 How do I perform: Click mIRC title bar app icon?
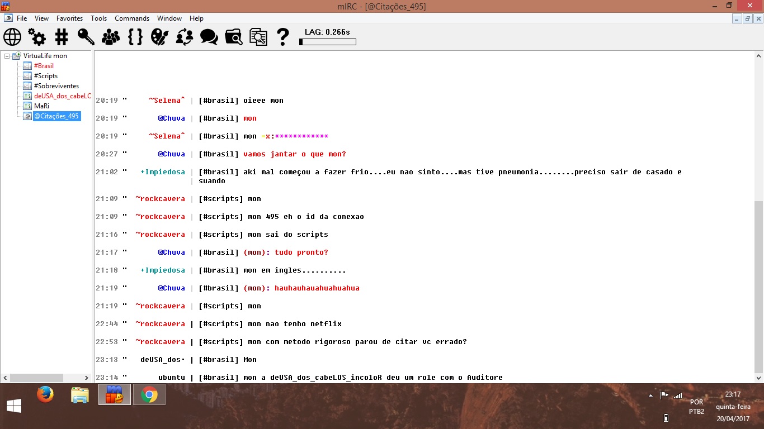[x=6, y=6]
